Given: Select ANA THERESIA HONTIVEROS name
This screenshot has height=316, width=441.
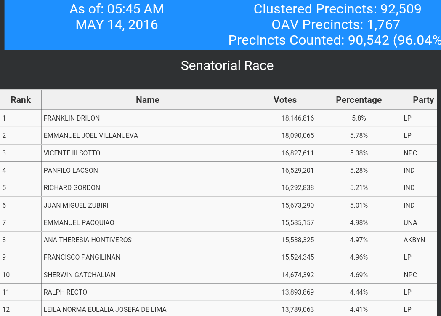Looking at the screenshot, I should click(88, 240).
